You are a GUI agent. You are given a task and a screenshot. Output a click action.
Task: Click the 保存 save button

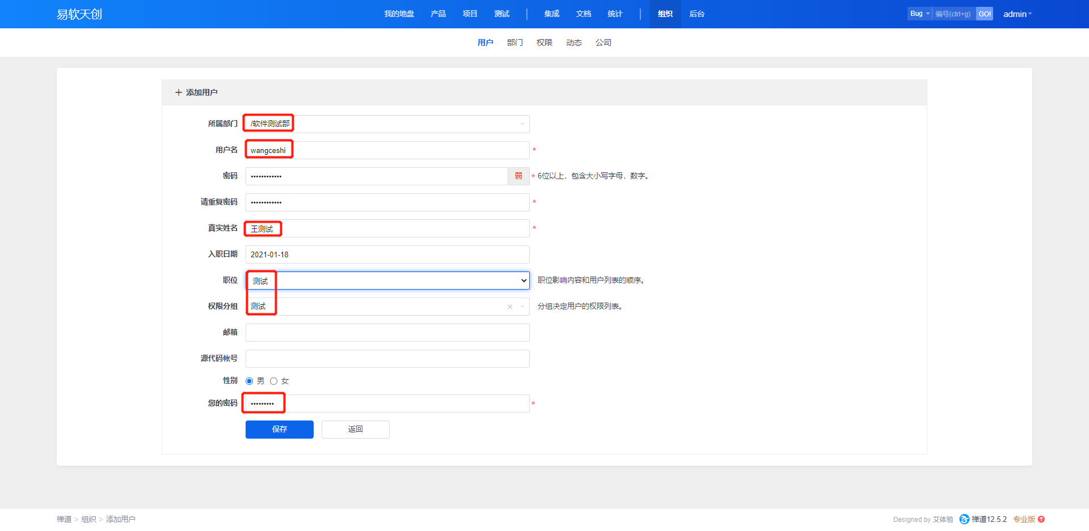tap(279, 430)
